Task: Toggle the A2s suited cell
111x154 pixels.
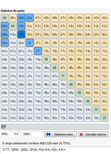Action: (105, 18)
